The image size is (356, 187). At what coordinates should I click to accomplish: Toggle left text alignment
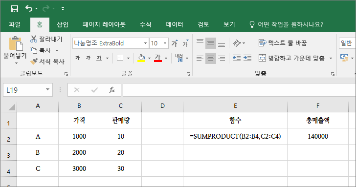tap(200, 58)
